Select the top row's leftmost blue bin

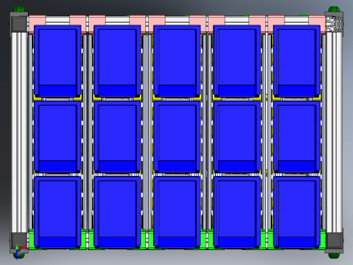click(58, 61)
